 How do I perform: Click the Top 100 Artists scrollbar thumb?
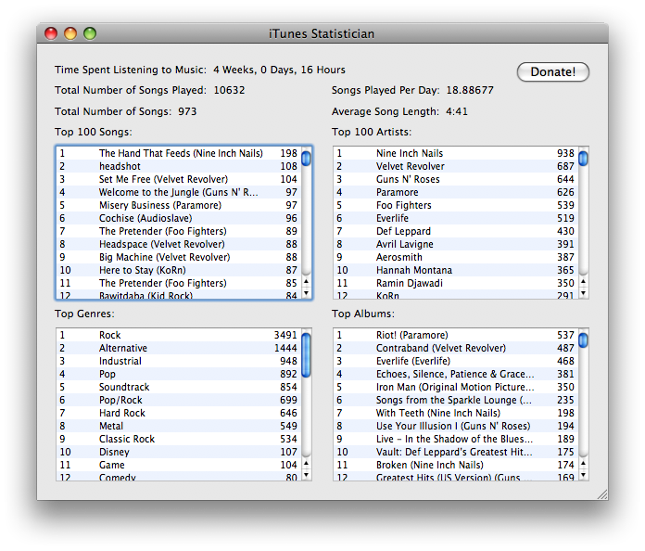583,159
